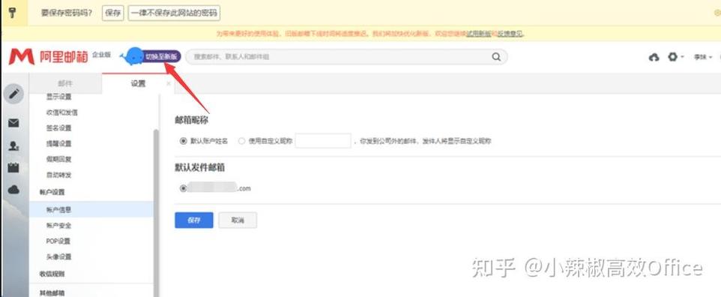
Task: Select the 默认账户姓名 radio button
Action: 184,141
